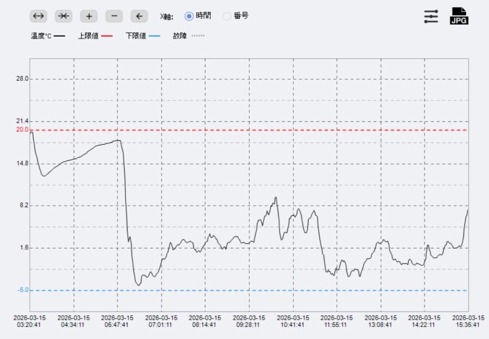
Task: Click the left arrow back button
Action: click(x=139, y=16)
